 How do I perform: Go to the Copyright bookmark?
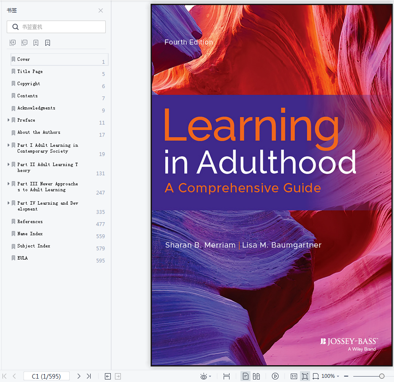pyautogui.click(x=29, y=83)
